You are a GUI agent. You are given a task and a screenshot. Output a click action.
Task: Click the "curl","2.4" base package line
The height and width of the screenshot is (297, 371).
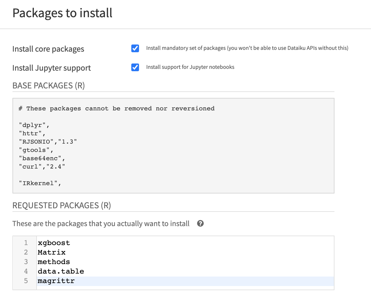click(42, 167)
